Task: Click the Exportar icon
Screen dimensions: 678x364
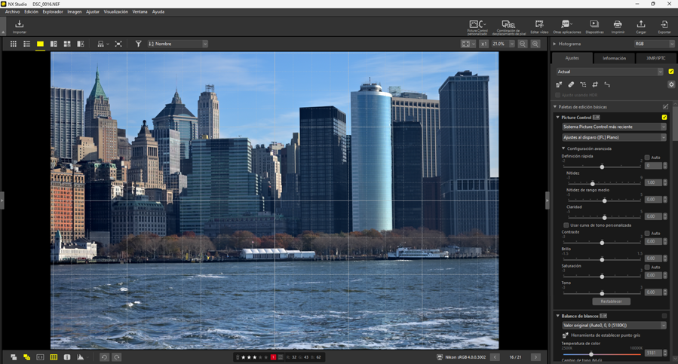Action: tap(664, 26)
